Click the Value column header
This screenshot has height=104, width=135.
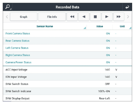pos(99,26)
